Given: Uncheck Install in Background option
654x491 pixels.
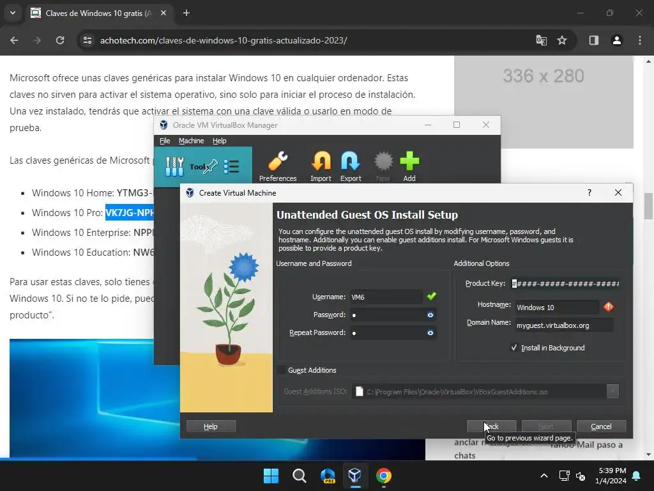Looking at the screenshot, I should point(514,347).
